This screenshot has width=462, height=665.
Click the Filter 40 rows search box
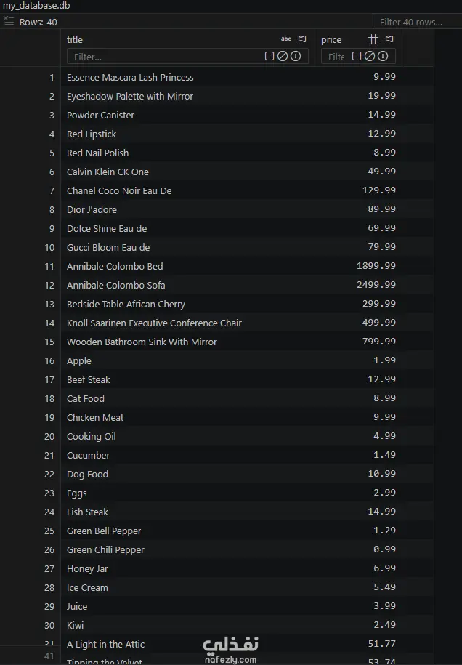[x=417, y=22]
